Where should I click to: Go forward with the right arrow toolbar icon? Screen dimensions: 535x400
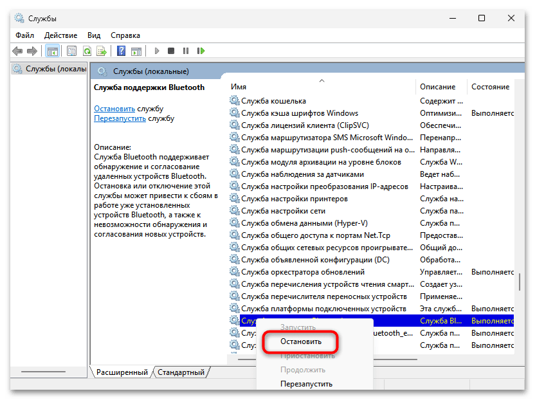[32, 51]
